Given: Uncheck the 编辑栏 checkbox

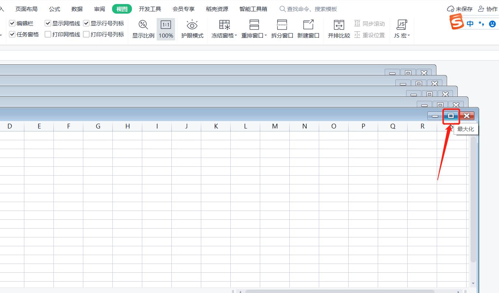Looking at the screenshot, I should tap(13, 23).
